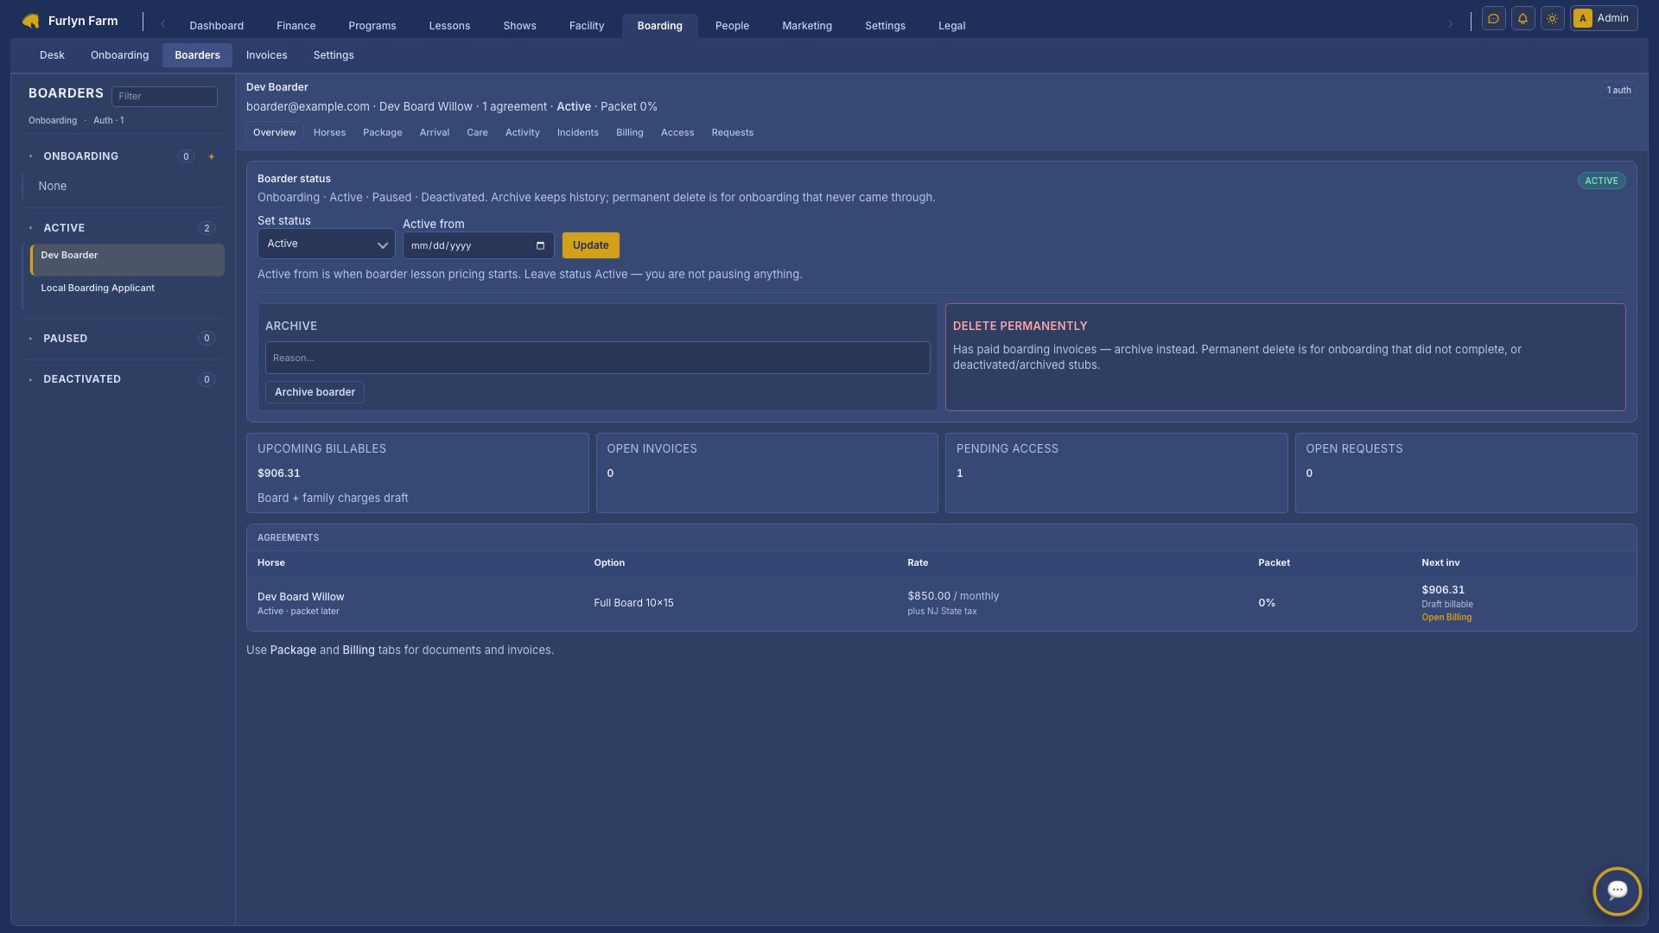Switch to the Finance main tab
This screenshot has height=933, width=1659.
296,25
